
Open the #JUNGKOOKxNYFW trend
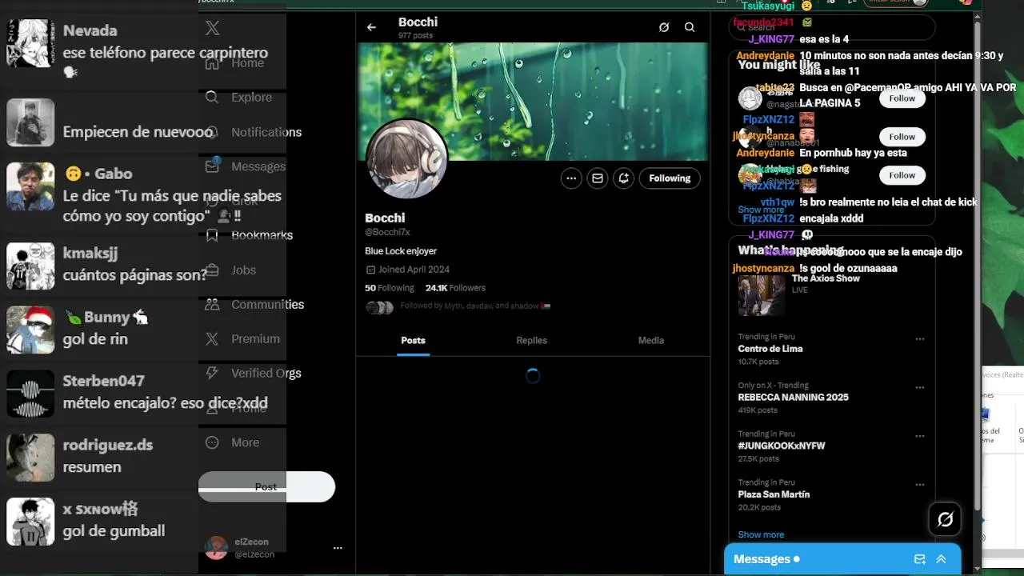782,446
